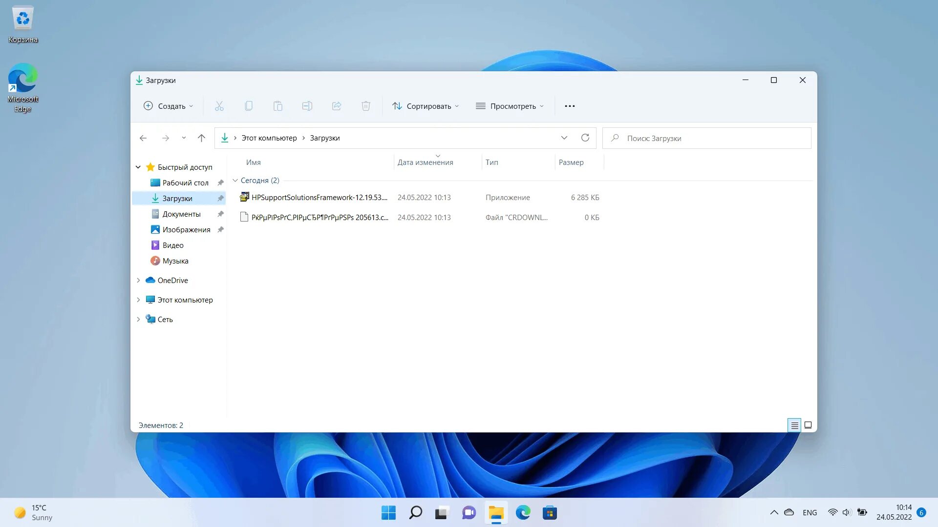Open the Wi-Fi network tray icon
This screenshot has height=527, width=938.
point(832,512)
